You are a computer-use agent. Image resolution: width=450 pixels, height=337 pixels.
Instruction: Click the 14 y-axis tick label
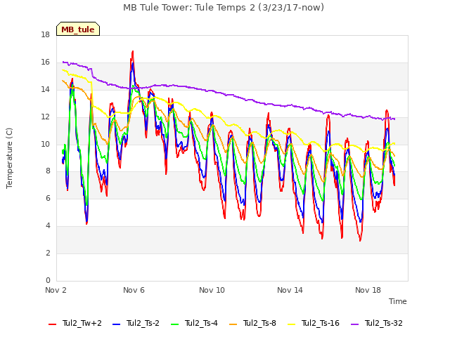pyautogui.click(x=45, y=90)
